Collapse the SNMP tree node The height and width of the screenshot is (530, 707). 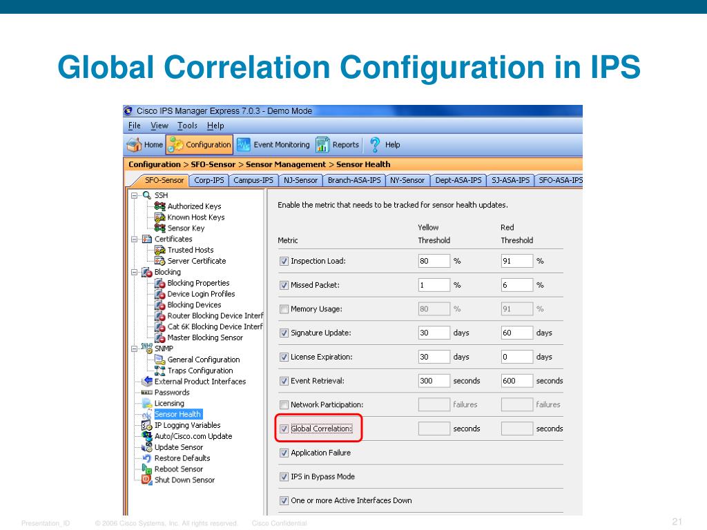pyautogui.click(x=135, y=349)
